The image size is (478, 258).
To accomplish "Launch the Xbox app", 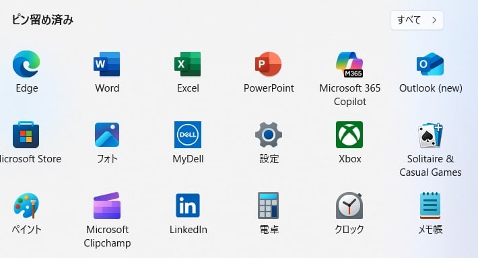I will (x=349, y=135).
